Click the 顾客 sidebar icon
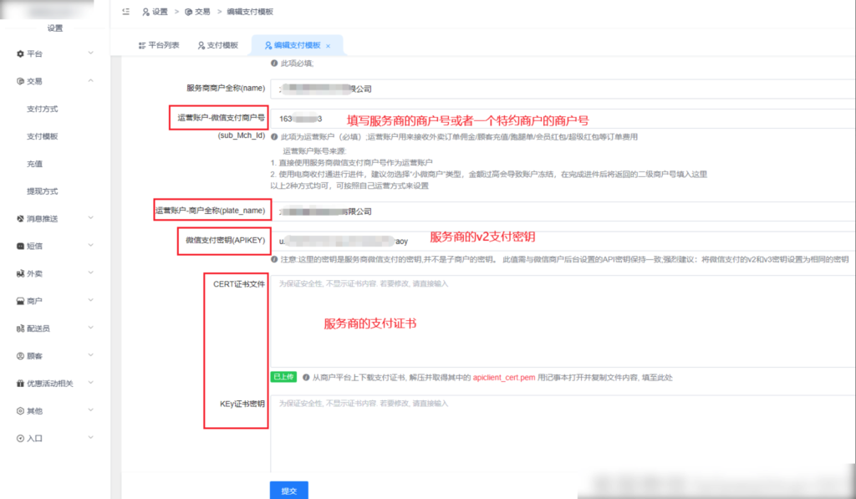 pyautogui.click(x=18, y=355)
